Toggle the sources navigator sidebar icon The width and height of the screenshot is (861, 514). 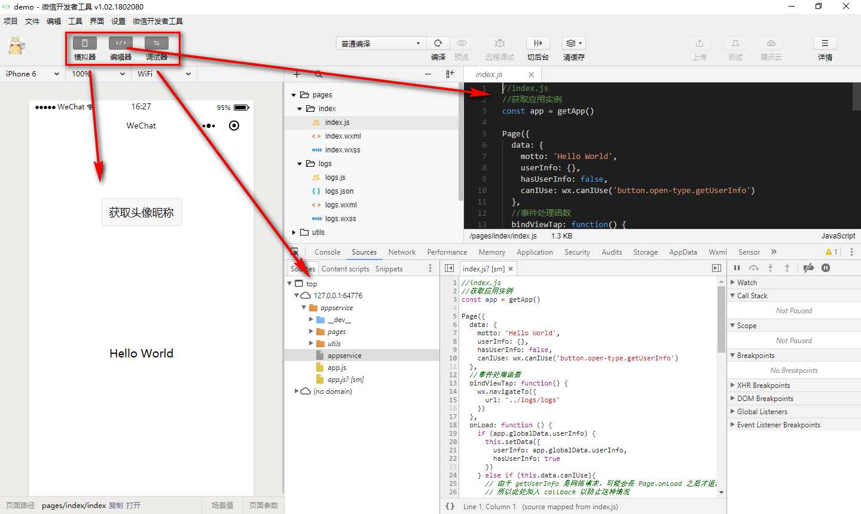[450, 268]
